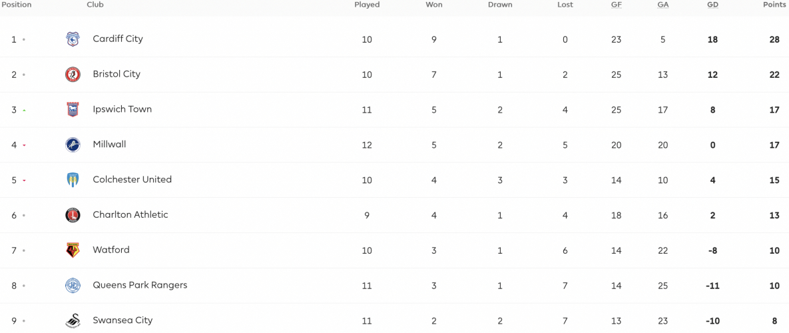This screenshot has height=333, width=789.
Task: Click the Queens Park Rangers crest
Action: click(x=73, y=286)
